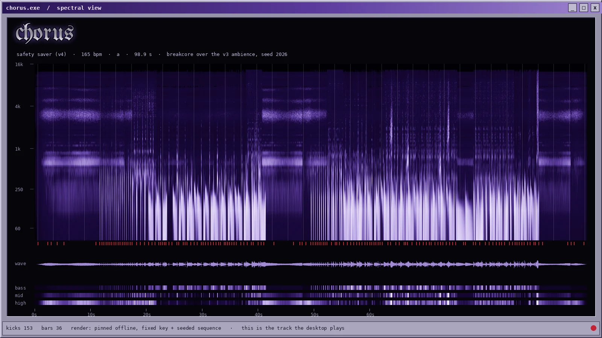Click the 'safety saver (v4)' track title
The width and height of the screenshot is (602, 338).
click(x=41, y=54)
